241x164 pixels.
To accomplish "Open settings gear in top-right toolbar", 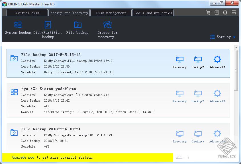I will [225, 12].
